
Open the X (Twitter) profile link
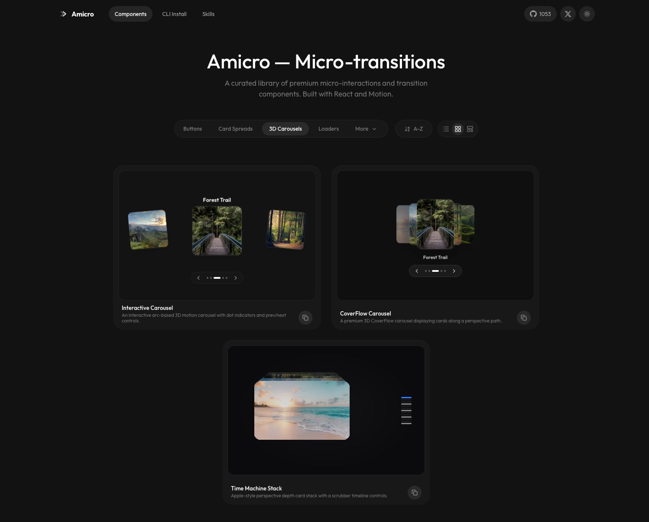click(568, 14)
